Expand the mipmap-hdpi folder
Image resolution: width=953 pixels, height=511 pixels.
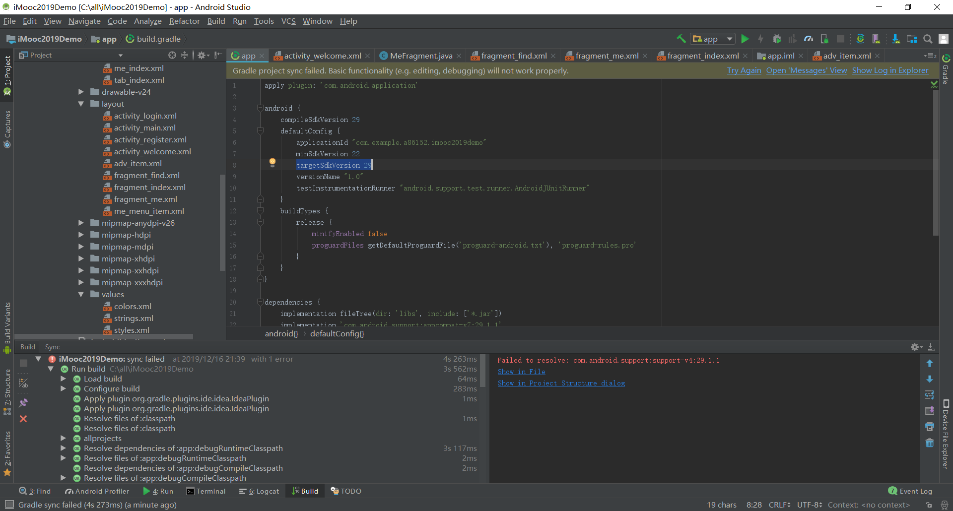(x=81, y=235)
